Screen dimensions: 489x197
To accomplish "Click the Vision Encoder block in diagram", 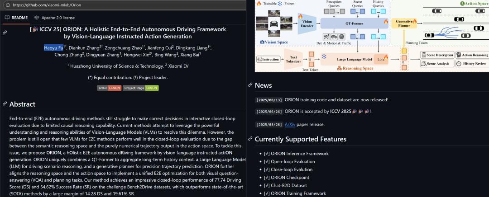I will 307,24.
